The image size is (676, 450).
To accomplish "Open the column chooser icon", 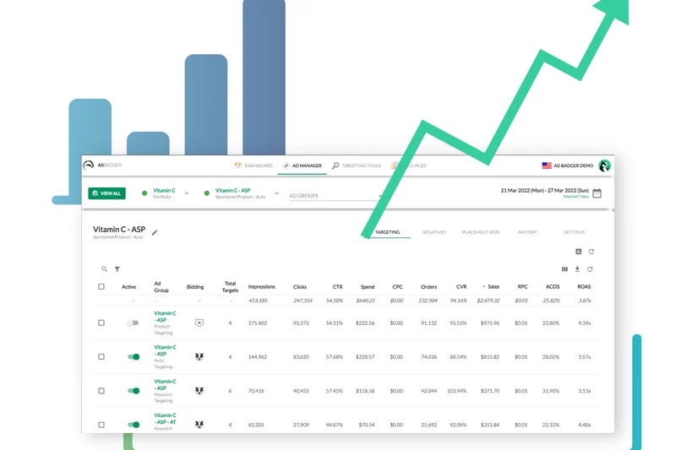I will point(564,269).
